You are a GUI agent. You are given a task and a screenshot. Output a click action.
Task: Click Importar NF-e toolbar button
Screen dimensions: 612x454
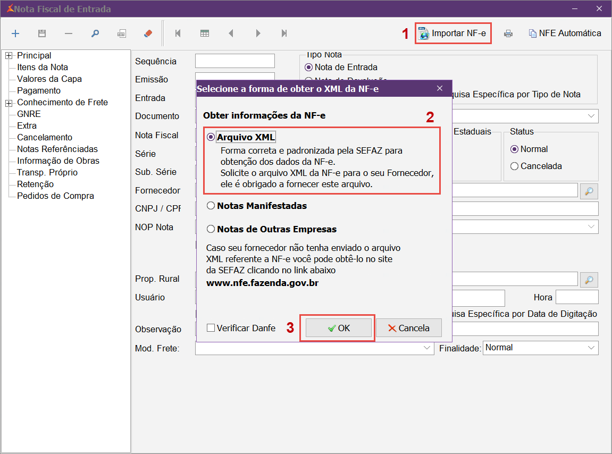click(x=453, y=33)
